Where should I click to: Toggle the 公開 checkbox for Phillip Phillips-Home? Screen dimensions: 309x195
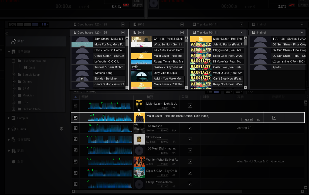190,184
